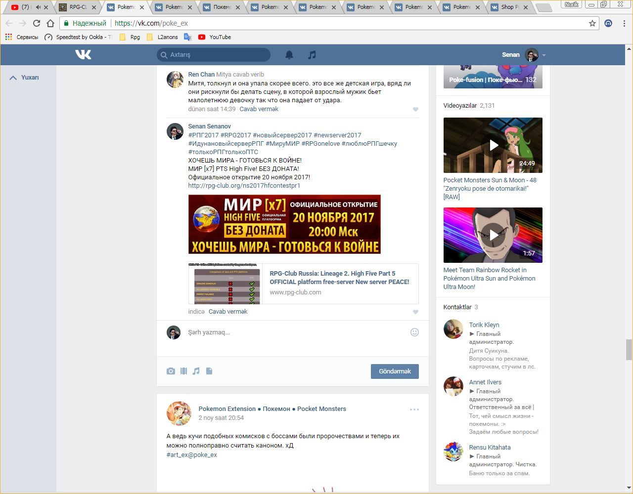Open the L2anons bookmarks folder
The width and height of the screenshot is (633, 494).
coord(162,37)
